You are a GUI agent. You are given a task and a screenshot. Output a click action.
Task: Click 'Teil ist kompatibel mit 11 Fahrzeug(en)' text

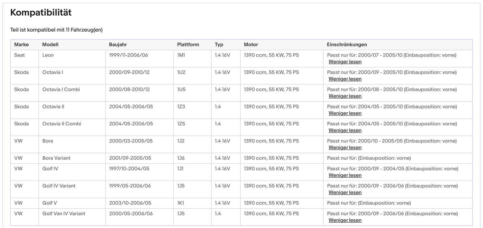coord(56,30)
